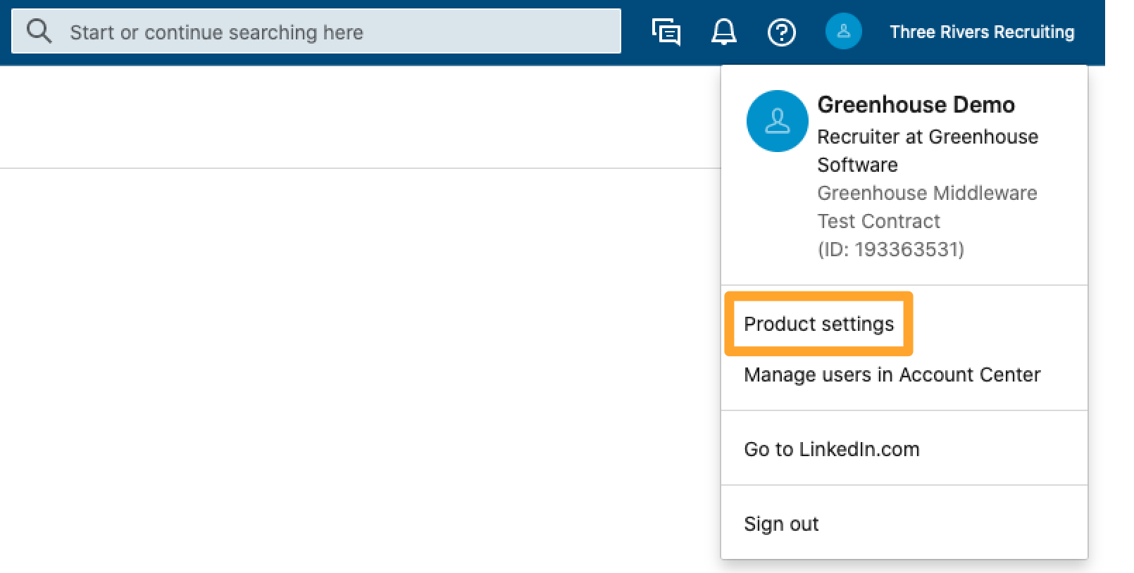
Task: Click 'Greenhouse Middleware Test Contract' text
Action: pyautogui.click(x=927, y=207)
